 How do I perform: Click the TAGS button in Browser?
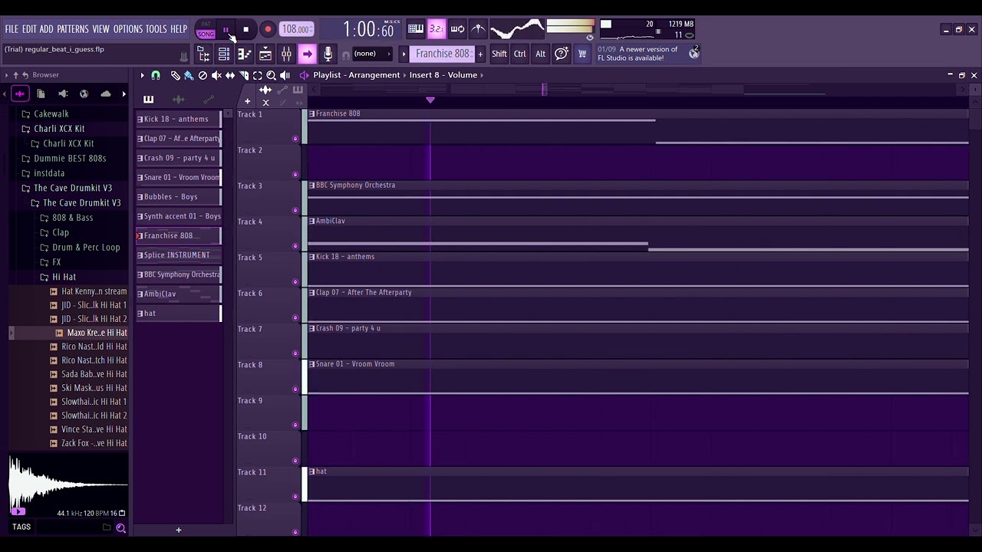21,527
